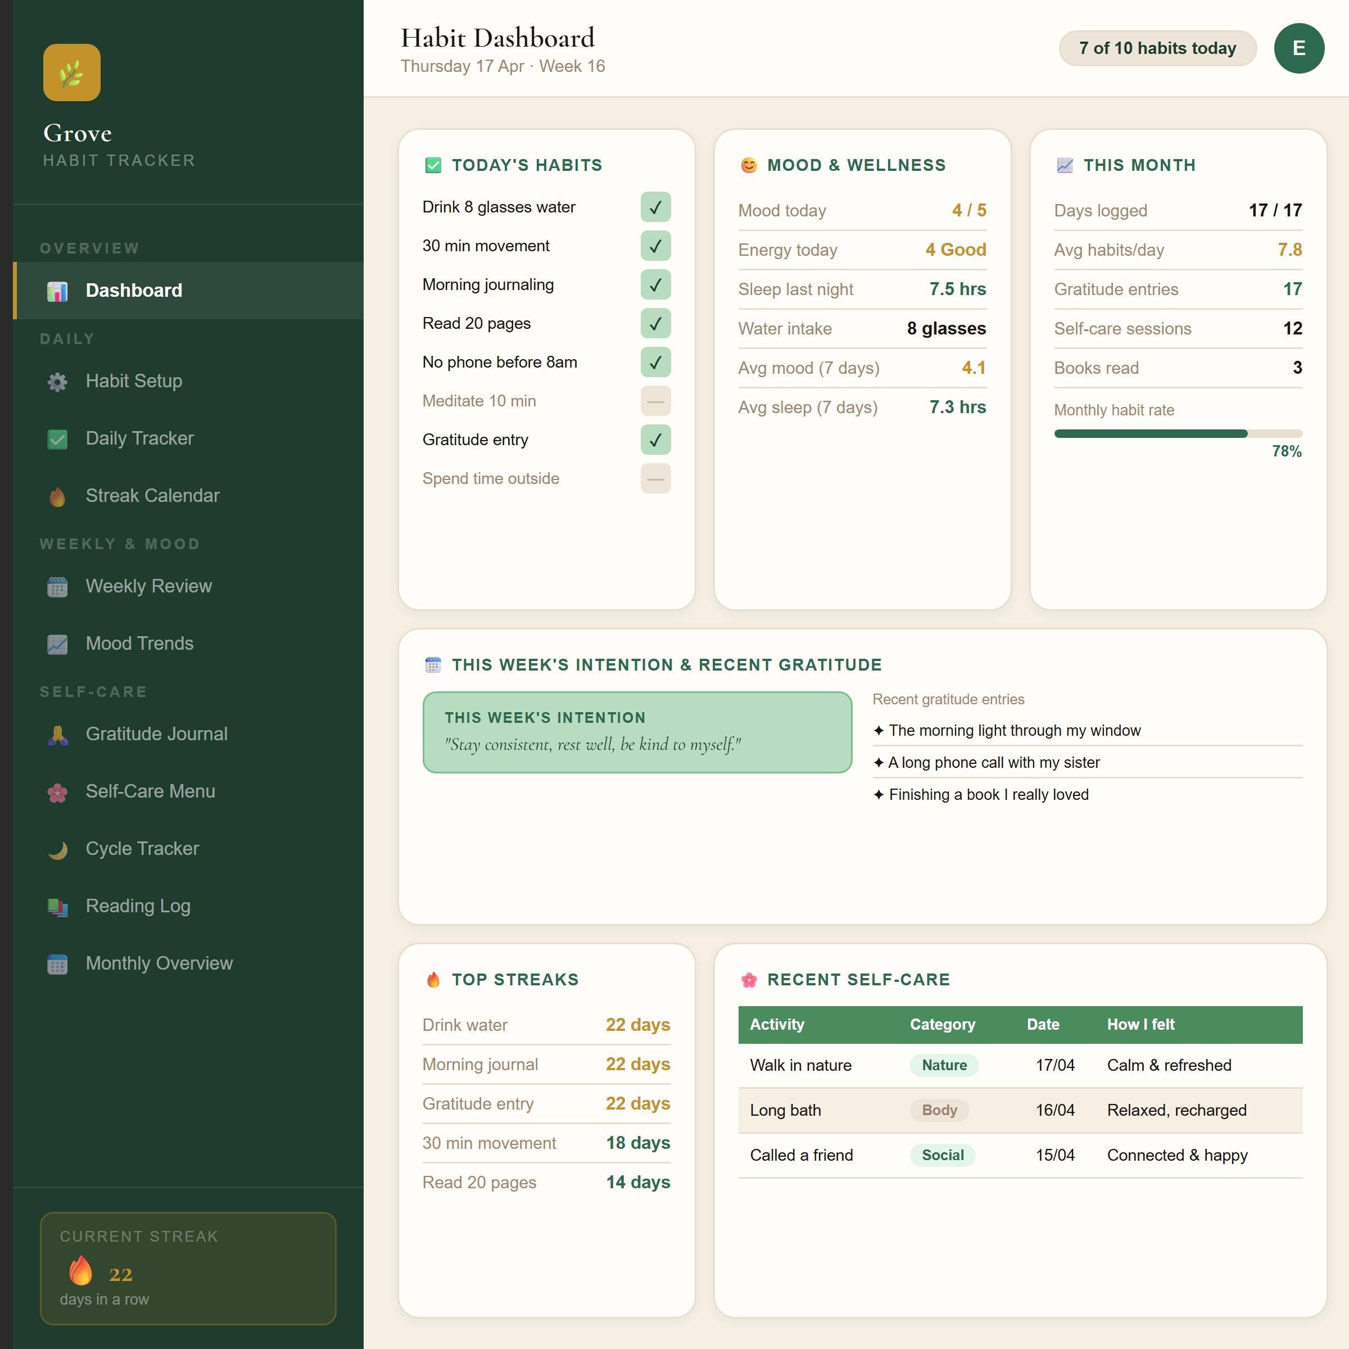
Task: Click the Social category tag
Action: pyautogui.click(x=943, y=1156)
